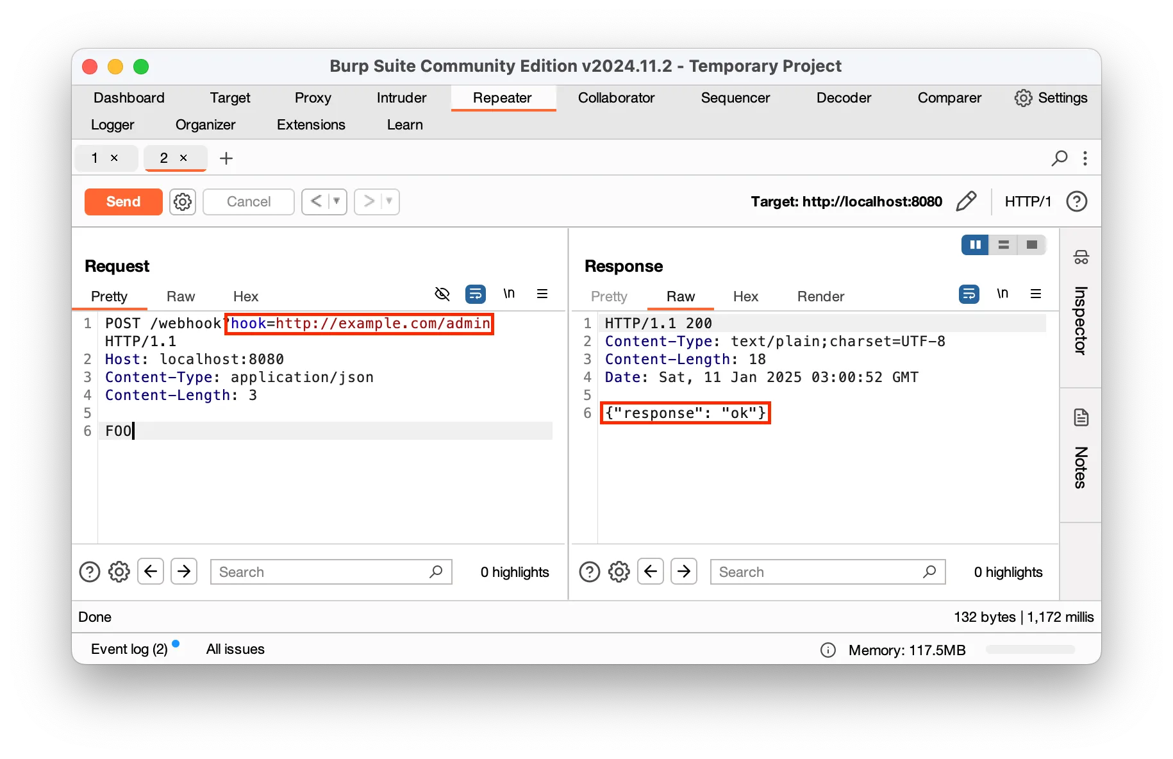This screenshot has height=759, width=1173.
Task: Go to the Dashboard tab
Action: [129, 98]
